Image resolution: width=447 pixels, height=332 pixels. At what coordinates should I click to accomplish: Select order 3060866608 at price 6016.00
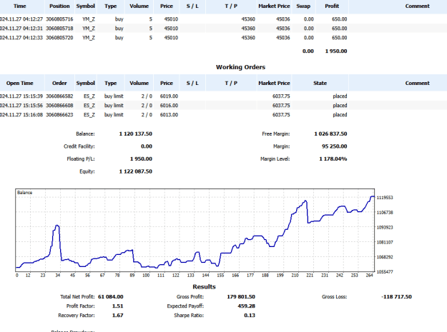tap(223, 106)
